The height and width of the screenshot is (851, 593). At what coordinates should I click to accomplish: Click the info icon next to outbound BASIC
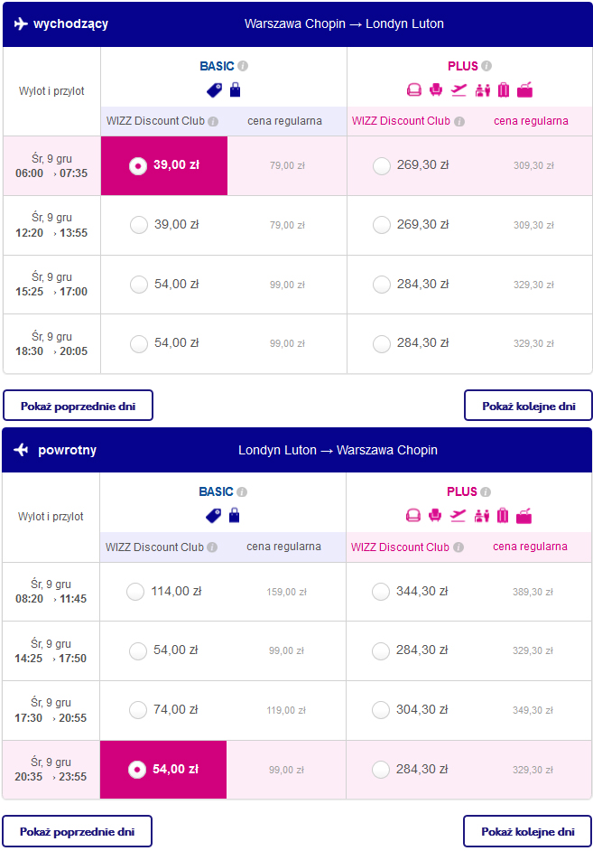click(243, 66)
